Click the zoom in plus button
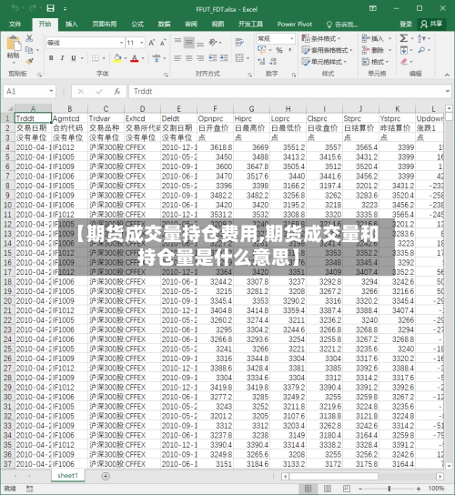Image resolution: width=455 pixels, height=495 pixels. [x=419, y=489]
